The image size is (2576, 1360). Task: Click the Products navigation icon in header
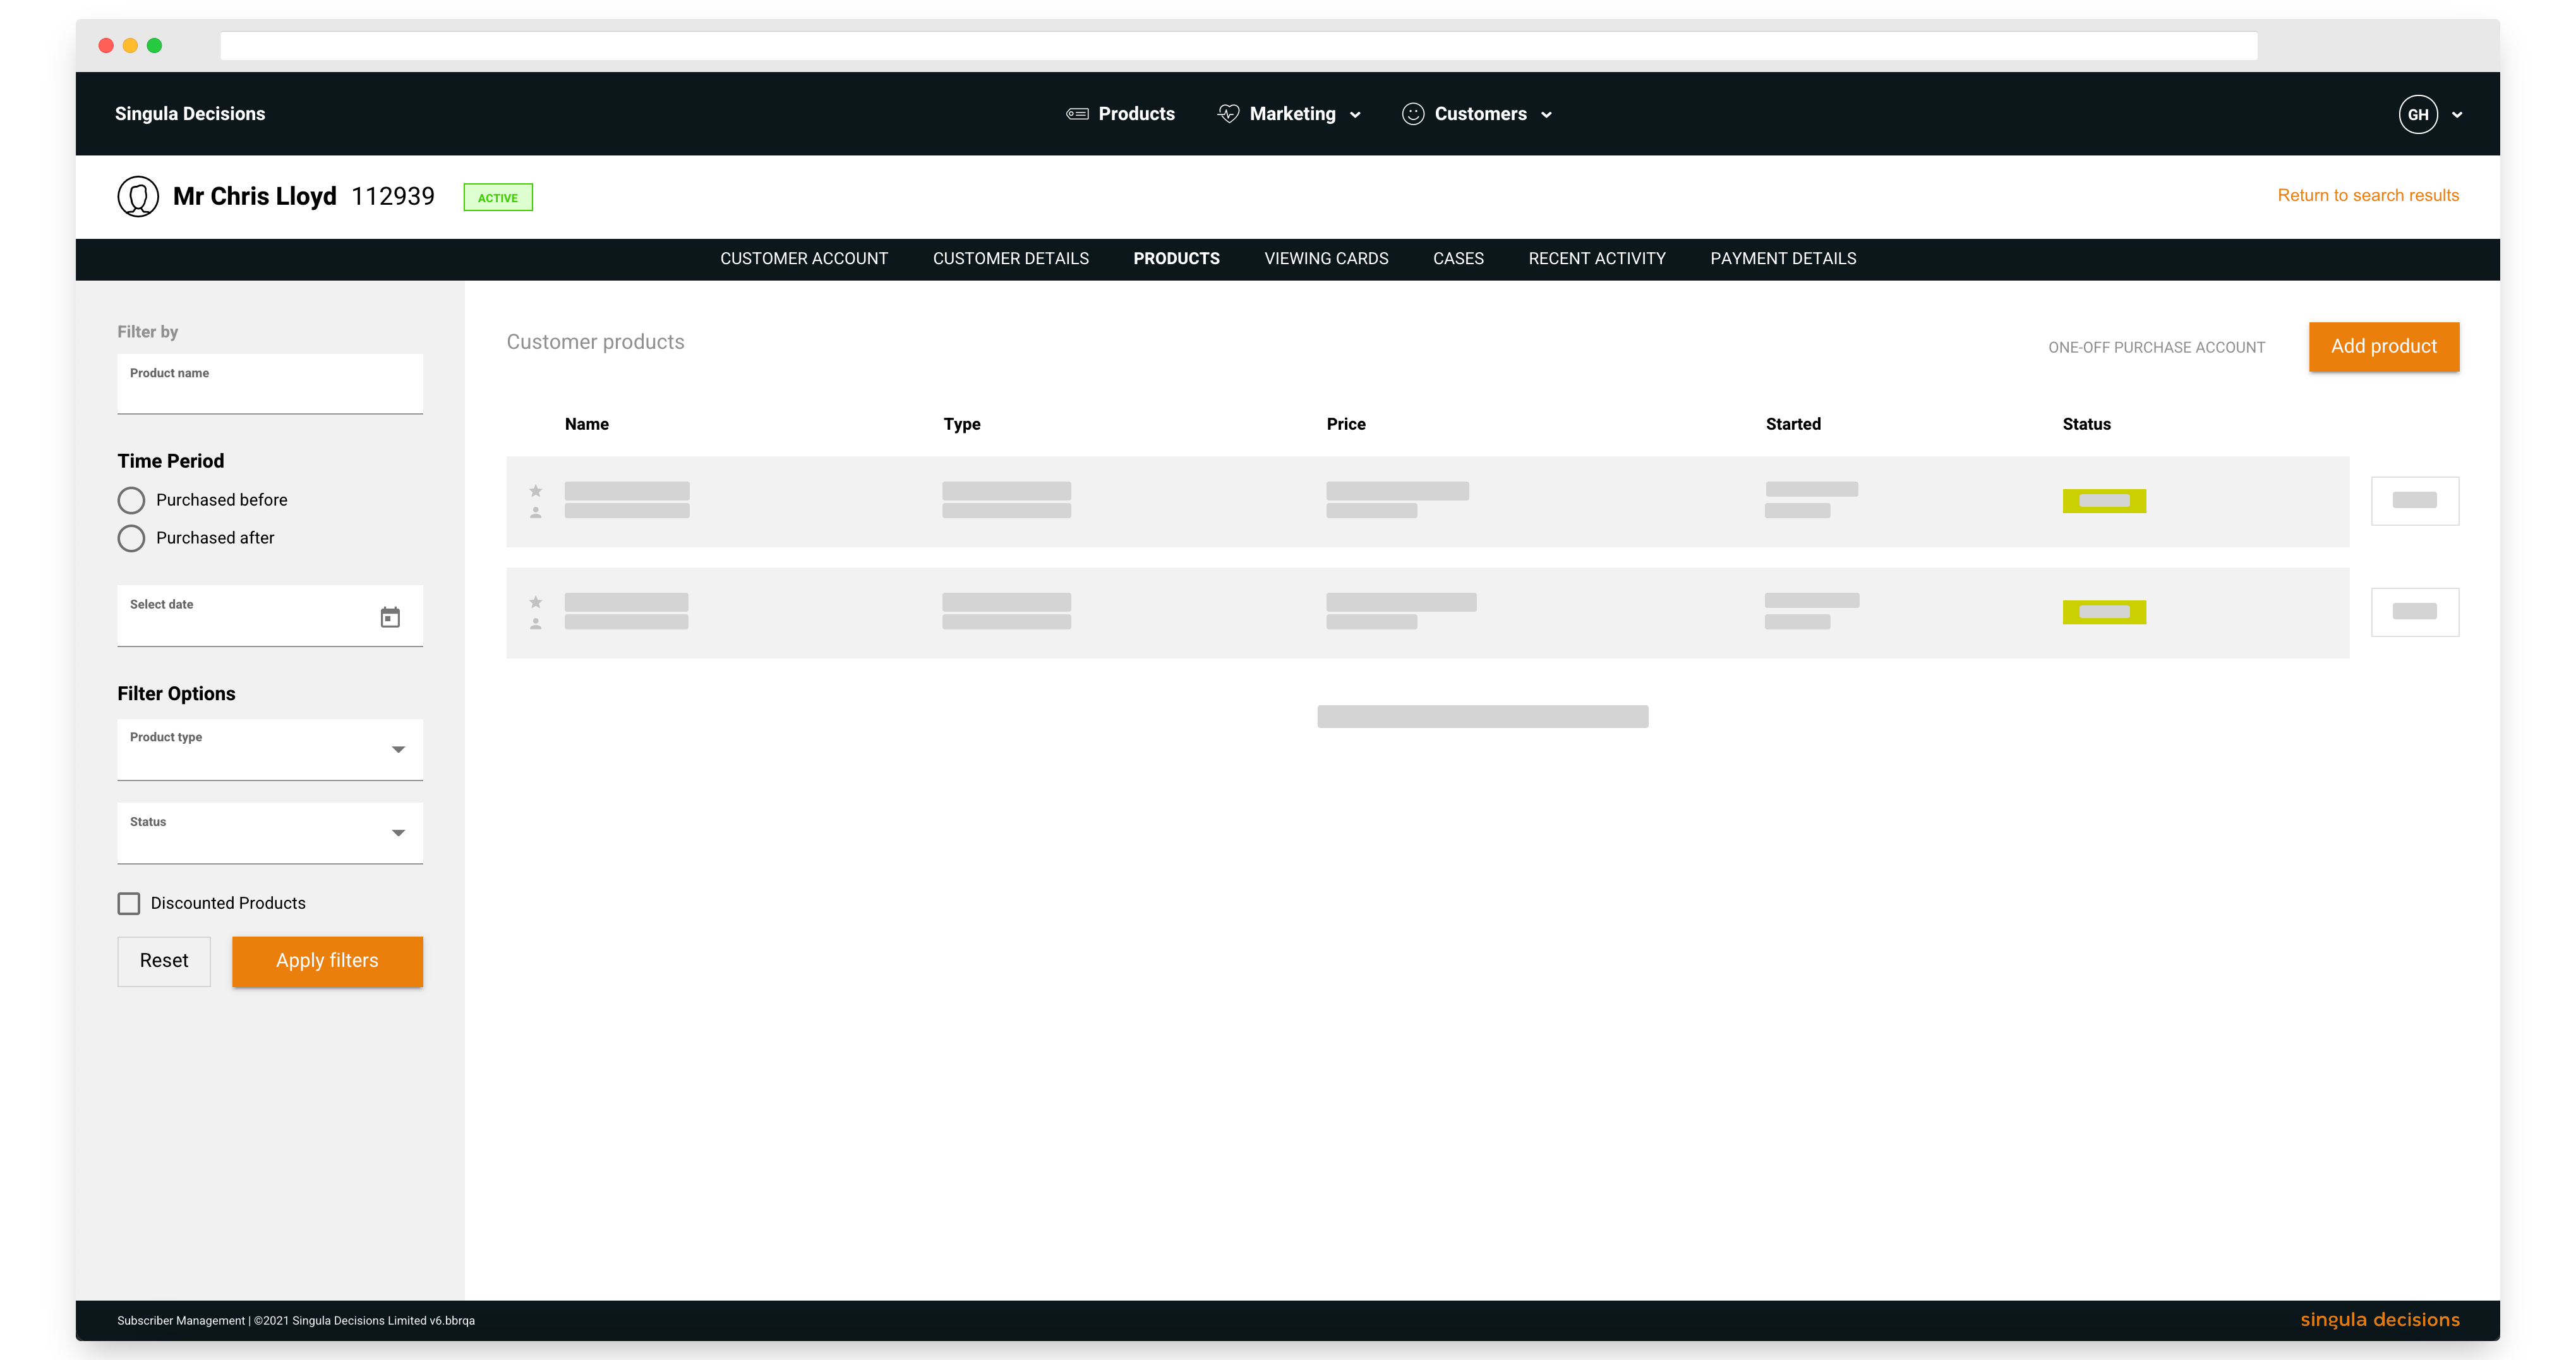(x=1077, y=114)
